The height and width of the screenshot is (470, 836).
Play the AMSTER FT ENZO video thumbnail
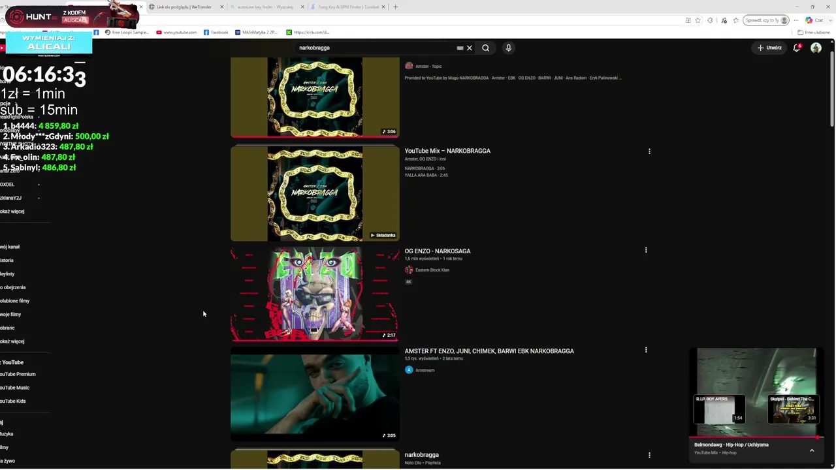coord(315,394)
